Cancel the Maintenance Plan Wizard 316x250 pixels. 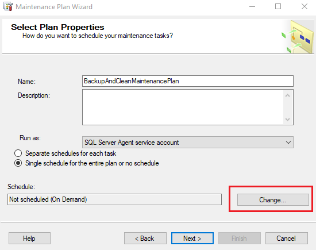click(x=286, y=239)
